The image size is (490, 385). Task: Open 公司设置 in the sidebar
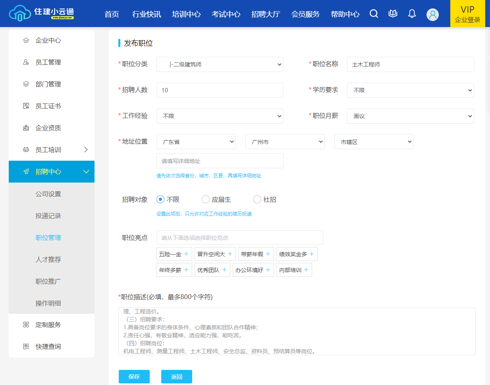click(48, 194)
